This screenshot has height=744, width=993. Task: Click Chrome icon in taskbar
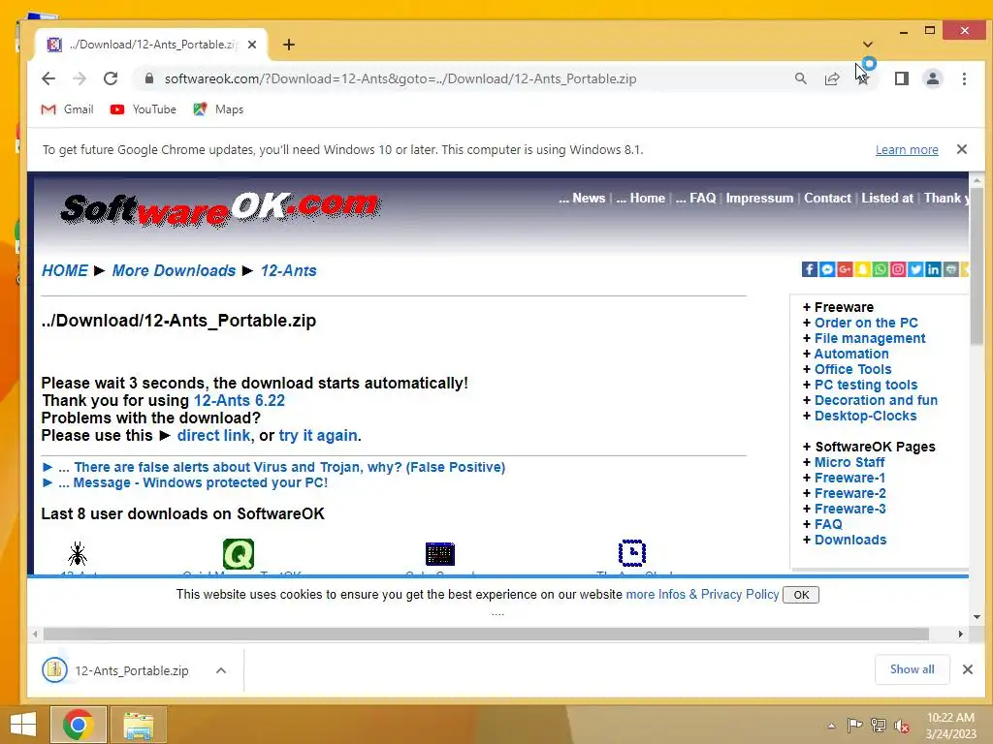78,725
